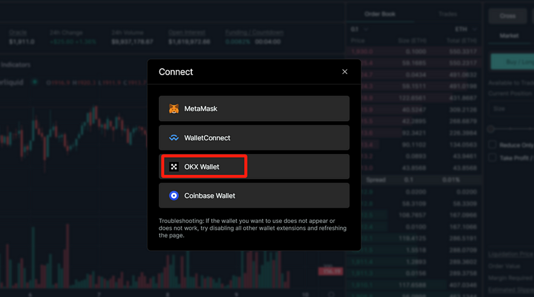The width and height of the screenshot is (534, 297).
Task: Enable the Take Profit checkbox
Action: click(491, 157)
